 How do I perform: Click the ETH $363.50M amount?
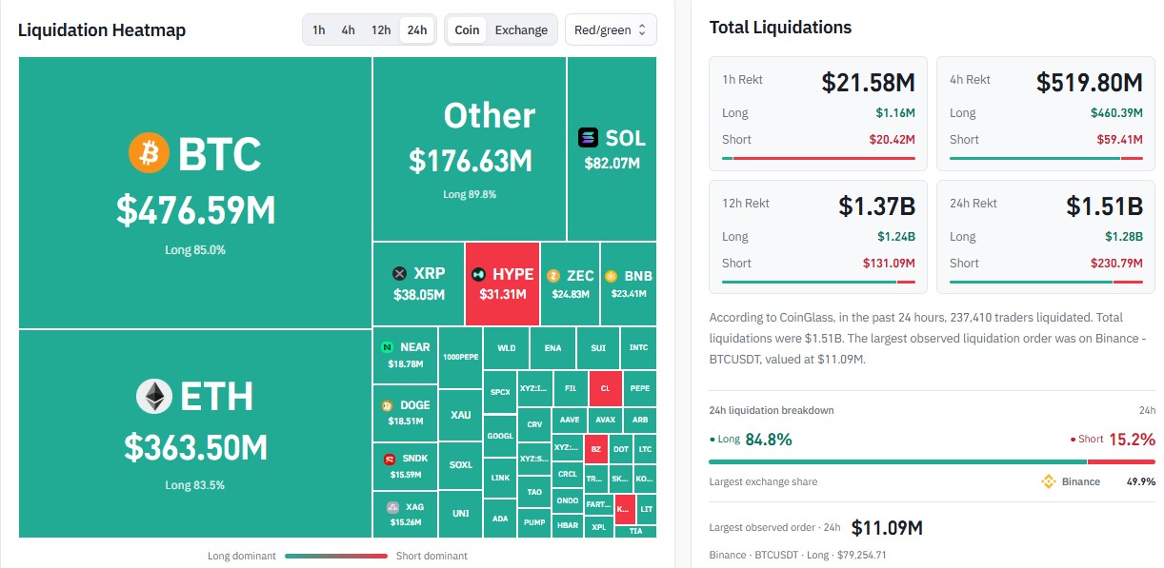[196, 447]
